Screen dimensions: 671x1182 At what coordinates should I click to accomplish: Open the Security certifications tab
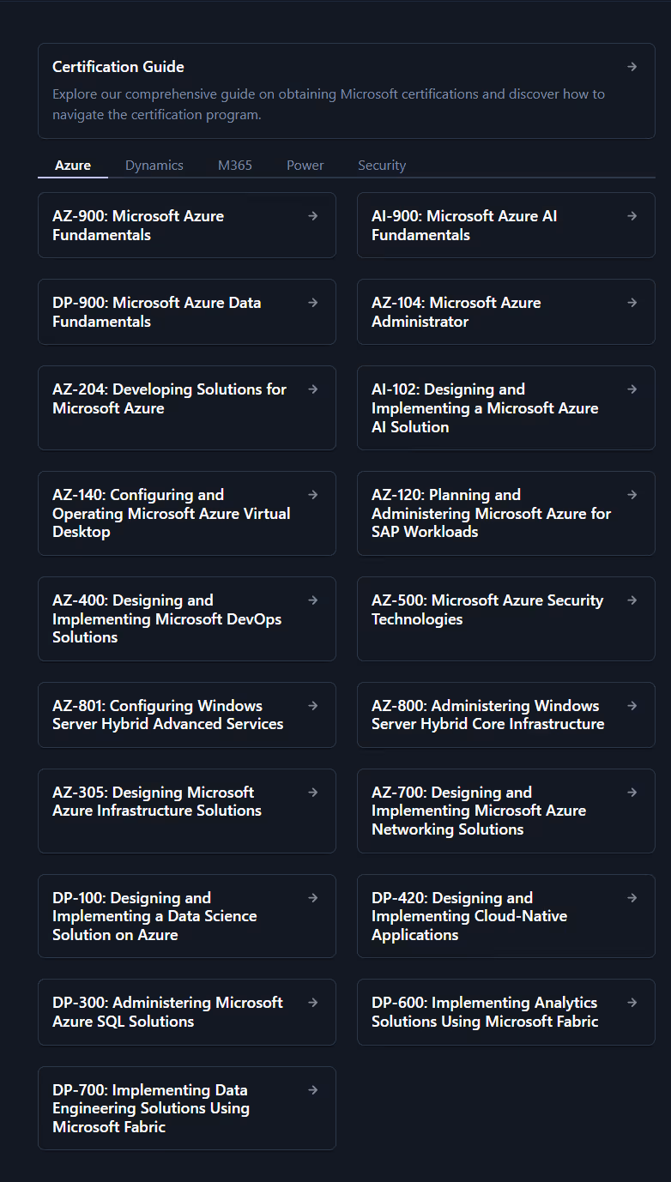pyautogui.click(x=382, y=165)
